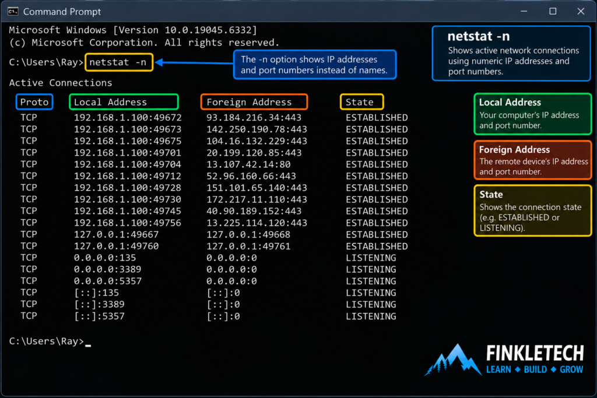Select foreign address 104.16.132.229:443
This screenshot has width=597, height=398.
coord(257,141)
